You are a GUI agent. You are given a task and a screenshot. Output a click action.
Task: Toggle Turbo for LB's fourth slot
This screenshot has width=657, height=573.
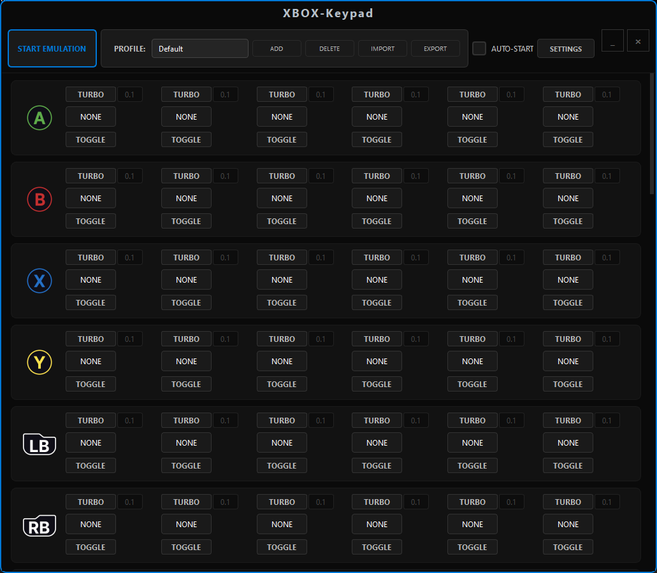(x=377, y=420)
